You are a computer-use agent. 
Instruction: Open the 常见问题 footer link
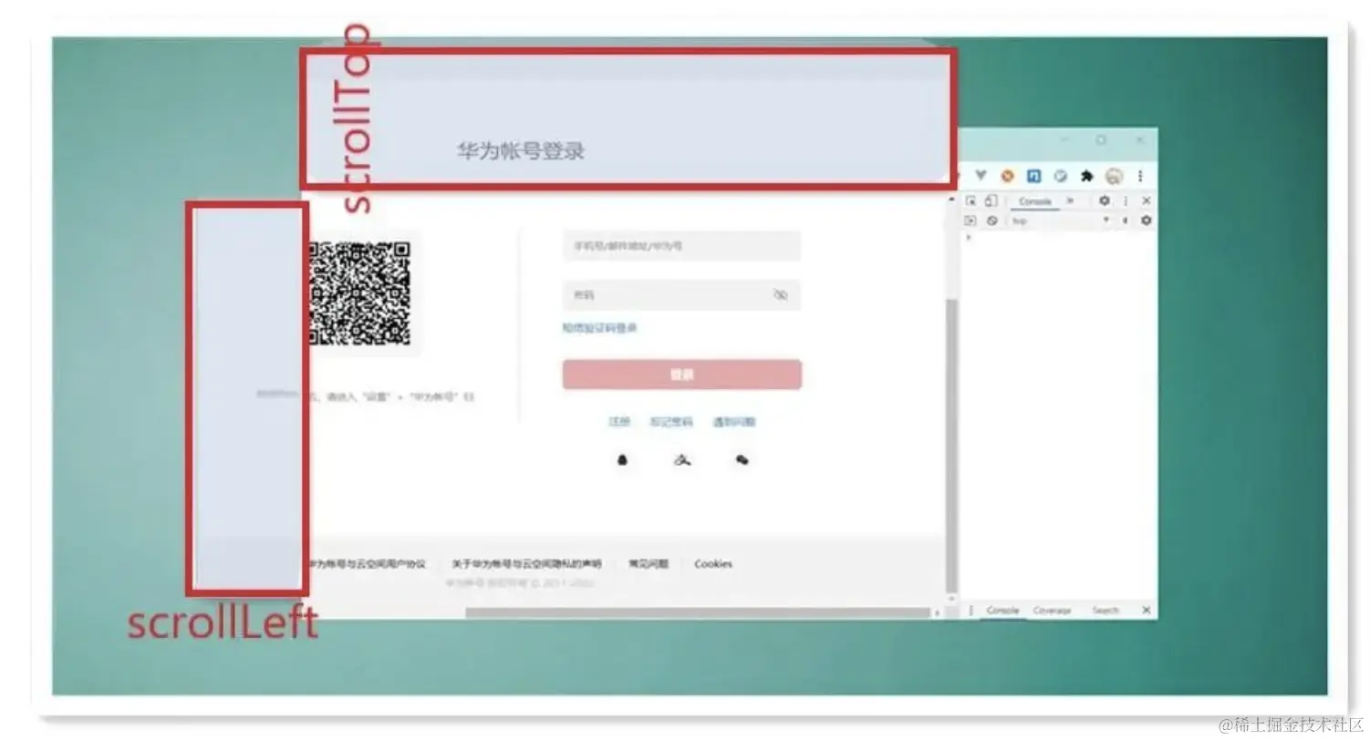coord(648,564)
